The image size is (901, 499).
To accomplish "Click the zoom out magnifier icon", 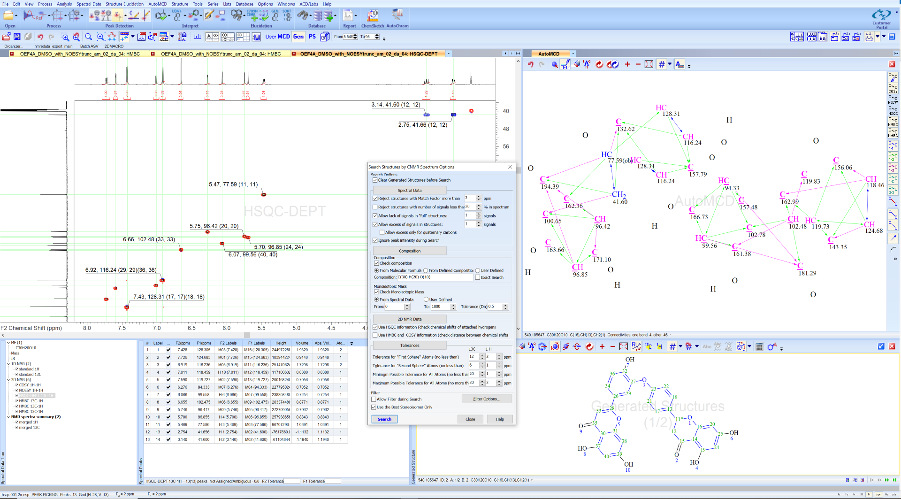I will [88, 37].
